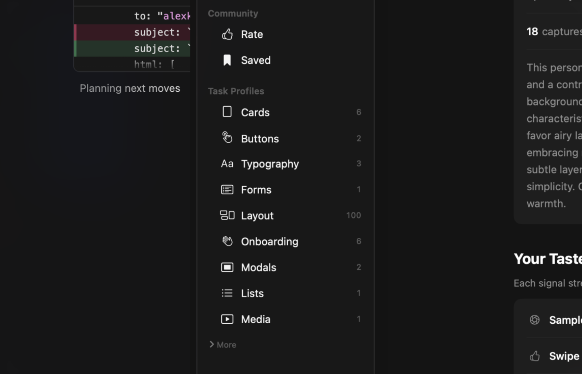Expand the More section chevron
This screenshot has width=582, height=374.
click(212, 344)
